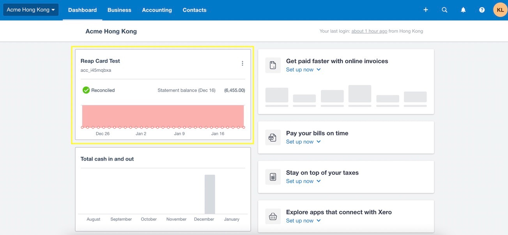The height and width of the screenshot is (235, 508).
Task: Click the Reap Card Test account title
Action: point(100,61)
